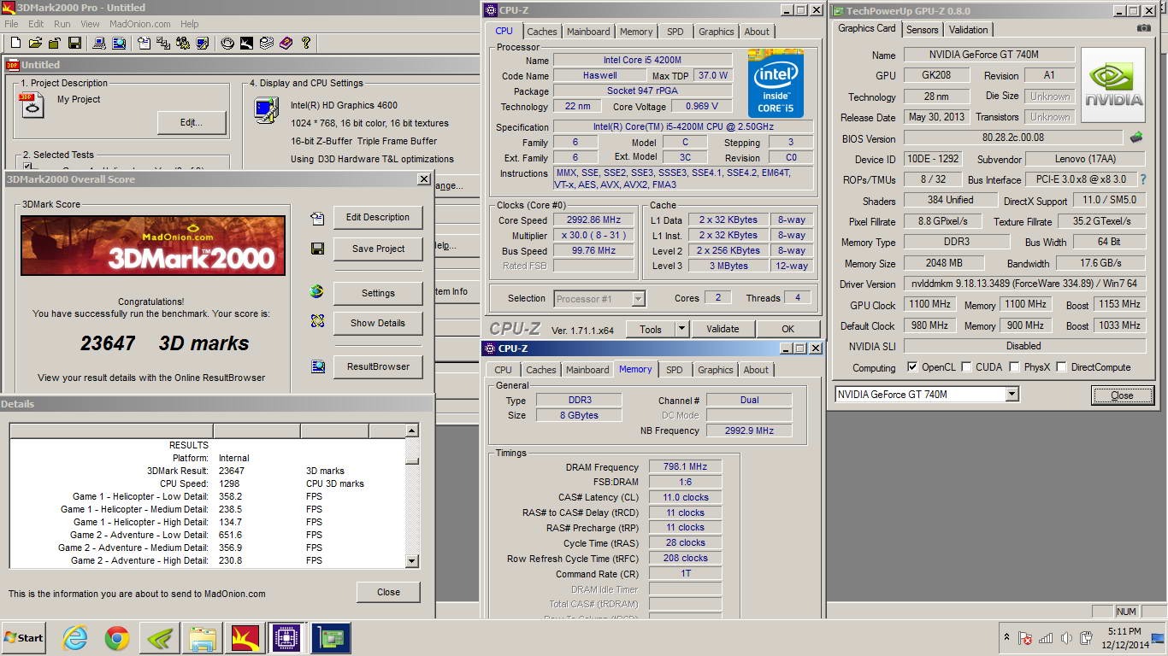This screenshot has height=656, width=1168.
Task: Click the black demo icon in 3DMark toolbar
Action: 246,43
